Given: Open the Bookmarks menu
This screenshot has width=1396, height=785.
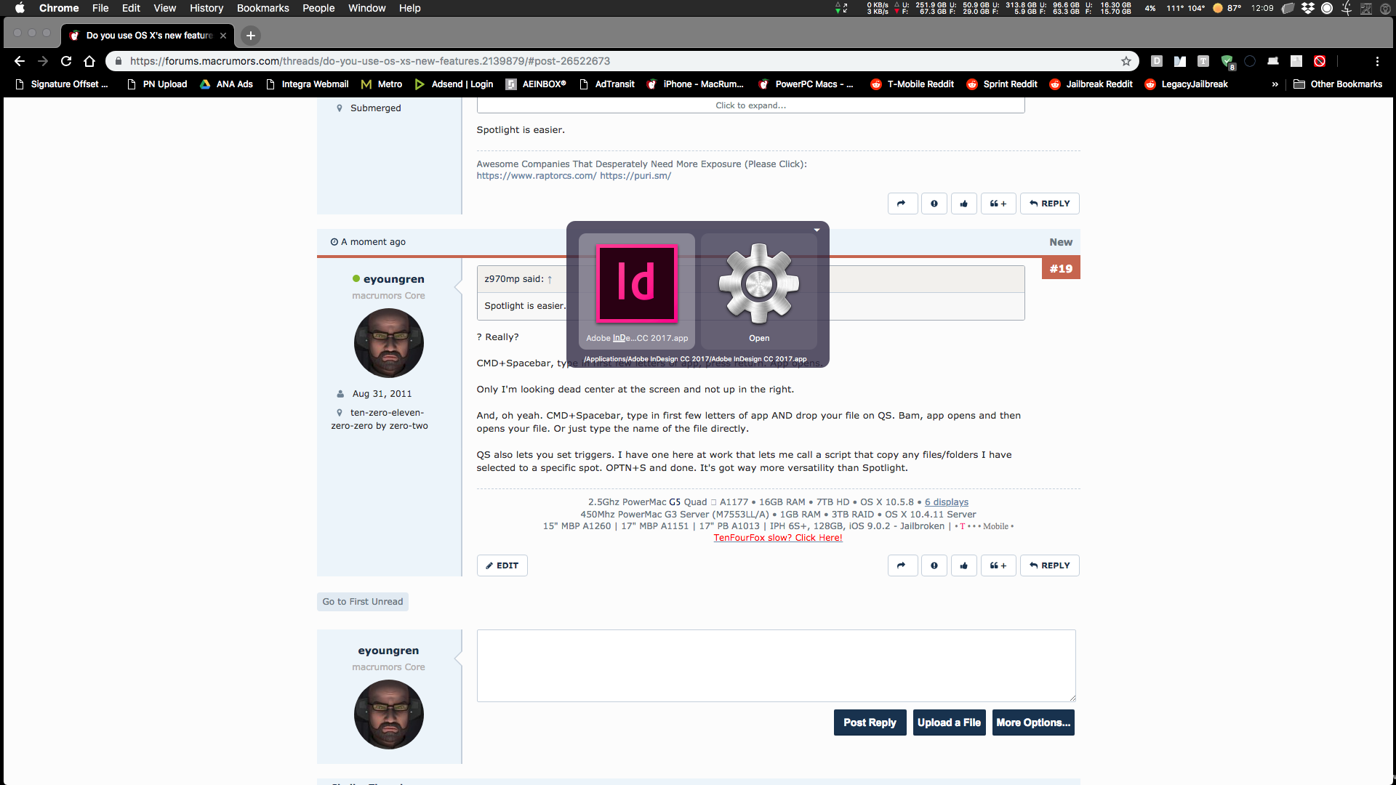Looking at the screenshot, I should [263, 8].
